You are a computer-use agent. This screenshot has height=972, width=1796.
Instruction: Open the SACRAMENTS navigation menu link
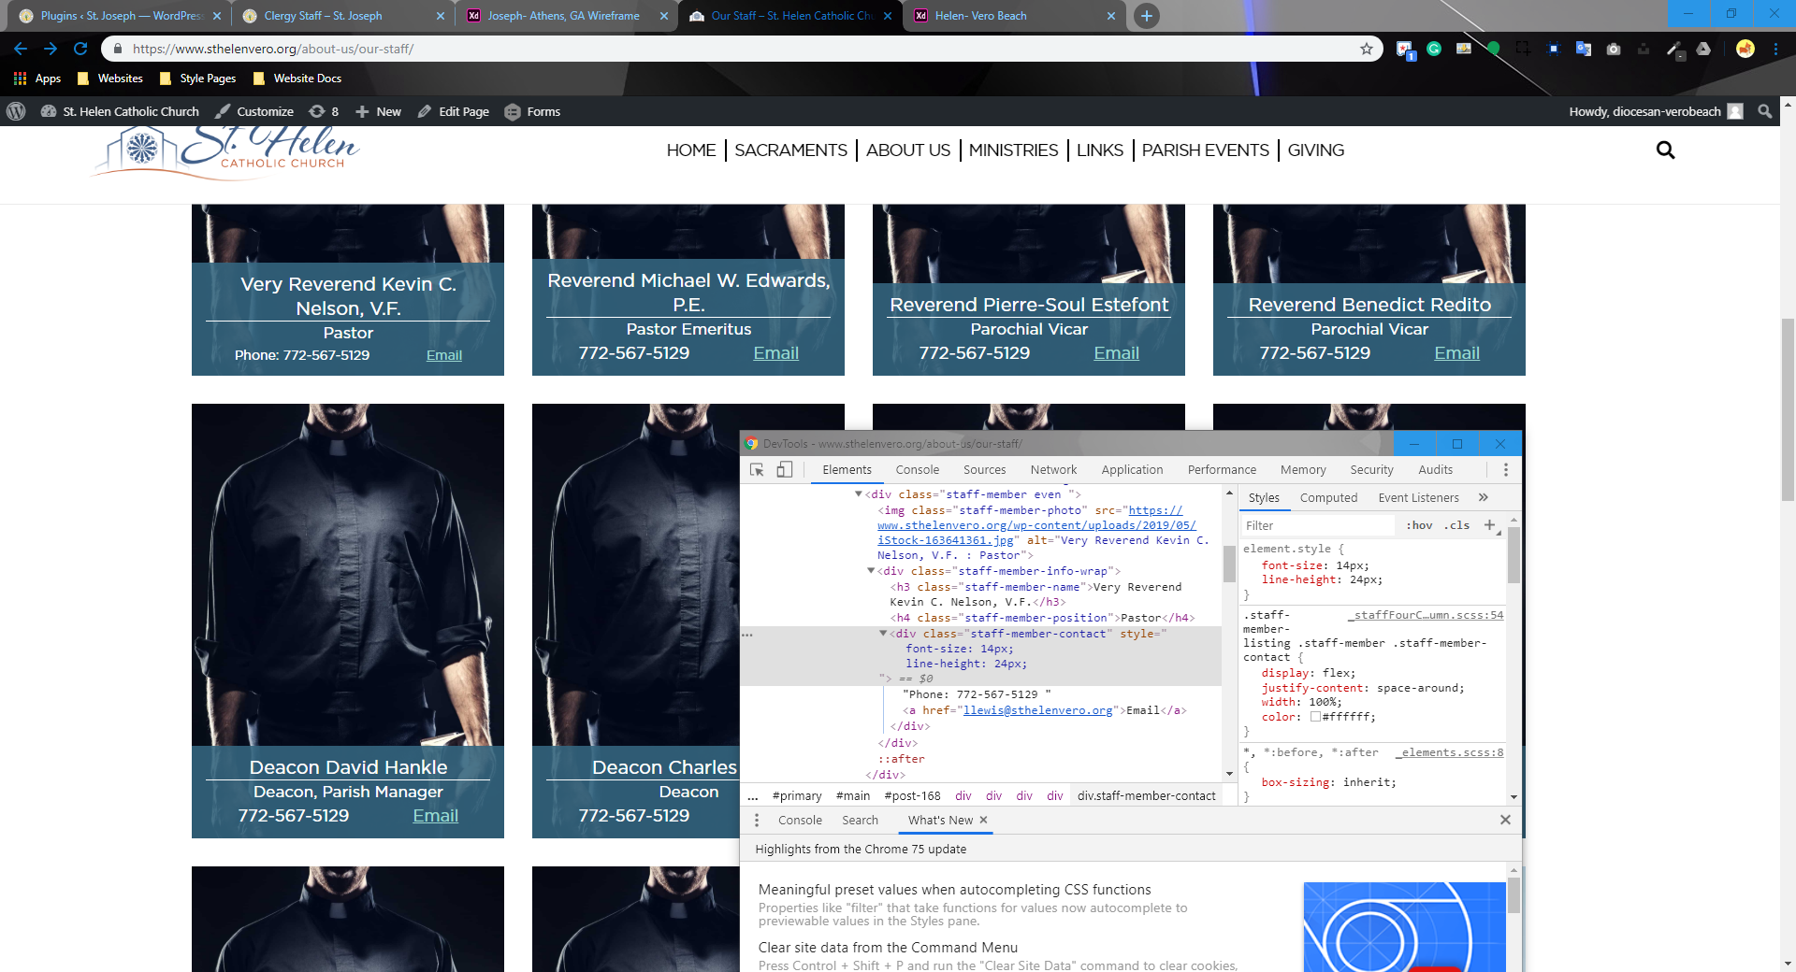click(790, 150)
